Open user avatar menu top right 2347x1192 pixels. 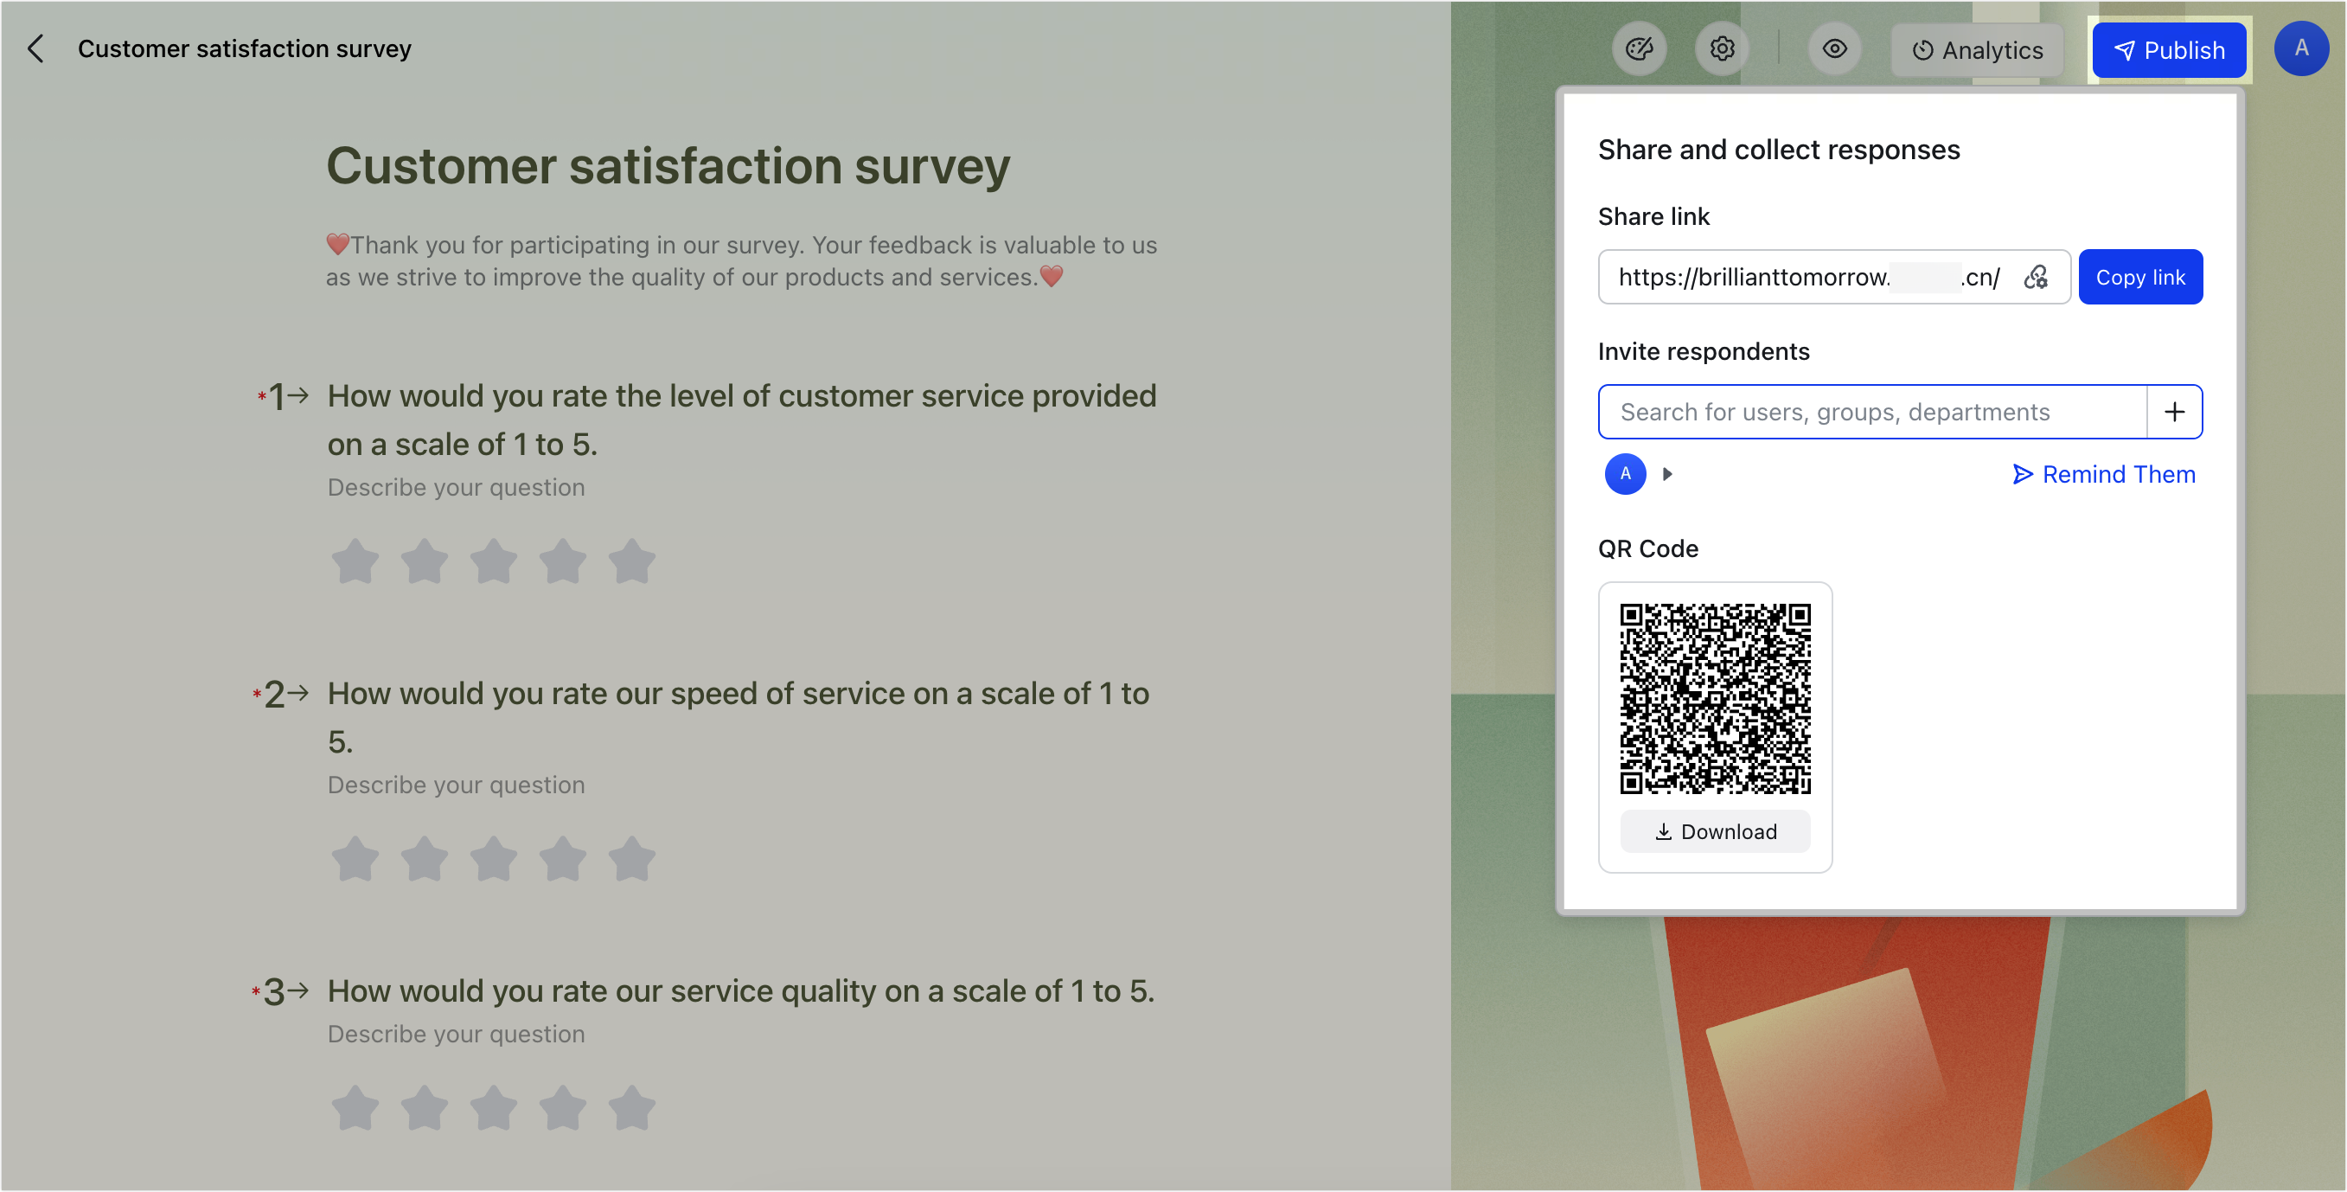pos(2300,48)
